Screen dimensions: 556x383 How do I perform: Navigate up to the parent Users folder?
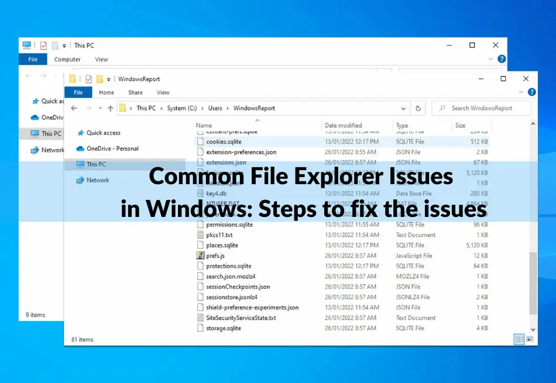110,108
